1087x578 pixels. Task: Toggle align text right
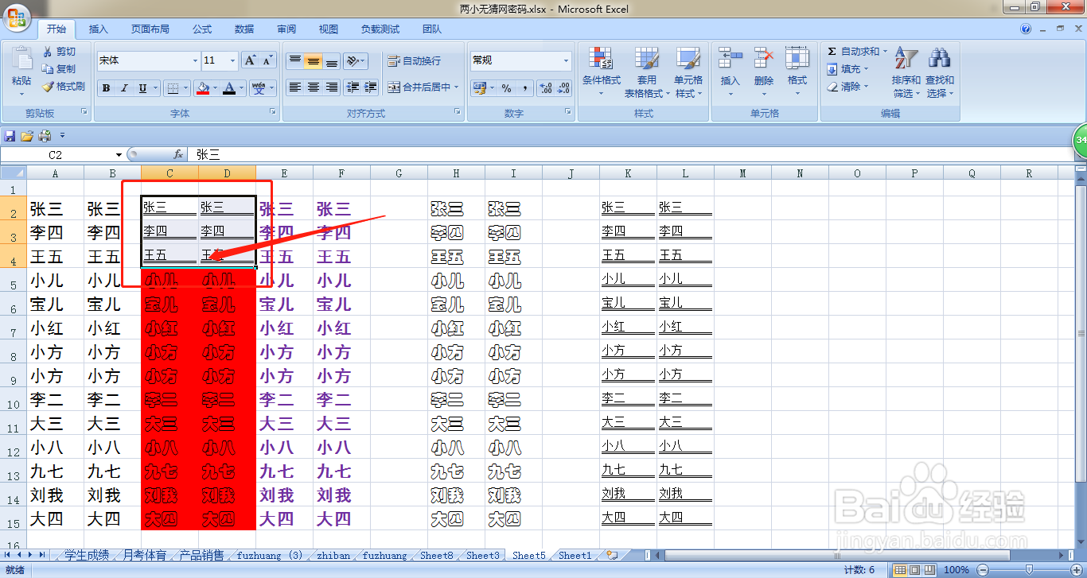pos(332,87)
